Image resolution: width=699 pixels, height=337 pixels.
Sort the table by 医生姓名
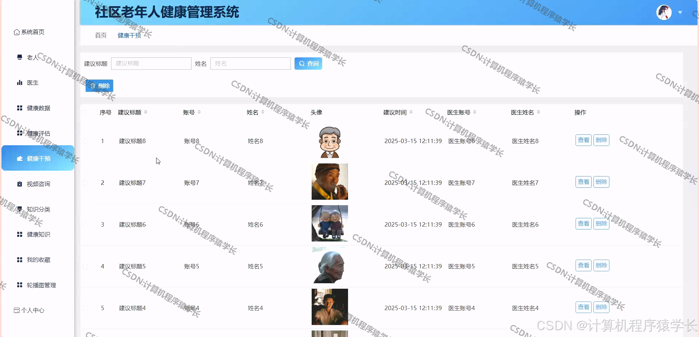(538, 112)
